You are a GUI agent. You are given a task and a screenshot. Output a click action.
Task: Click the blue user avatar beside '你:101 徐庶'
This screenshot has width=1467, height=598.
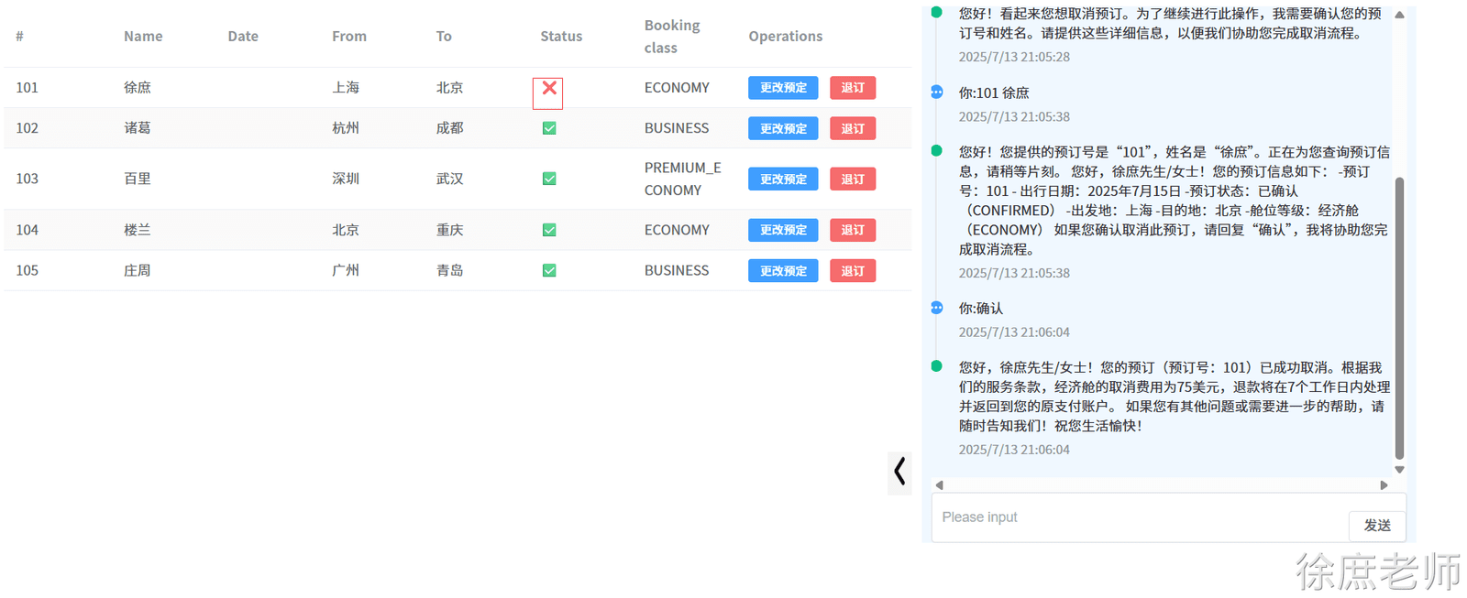point(937,92)
